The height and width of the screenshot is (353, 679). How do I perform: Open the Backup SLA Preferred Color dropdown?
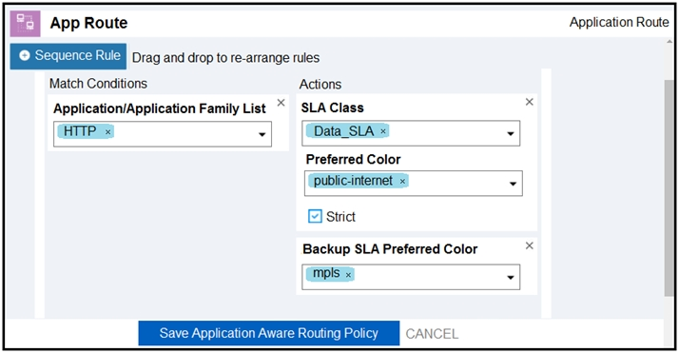[x=511, y=278]
